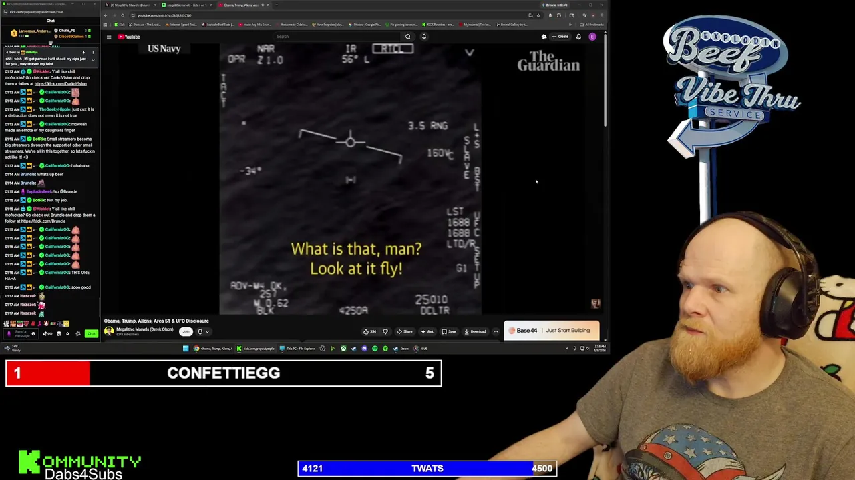Bookmark this page with the star icon

click(x=538, y=15)
